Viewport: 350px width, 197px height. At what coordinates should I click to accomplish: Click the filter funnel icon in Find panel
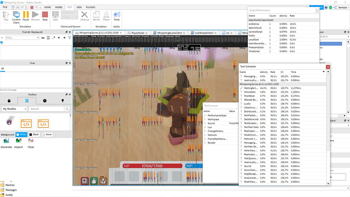(70, 38)
